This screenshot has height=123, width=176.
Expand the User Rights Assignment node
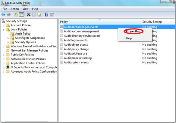[8, 38]
